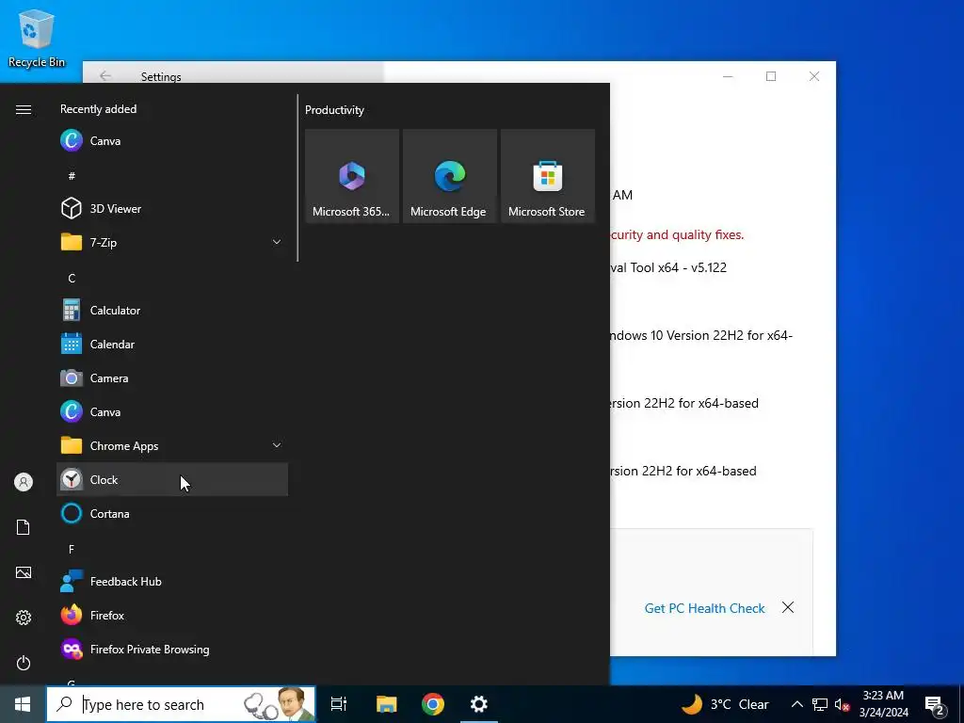Go back in the Settings window
Viewport: 964px width, 723px height.
pos(105,75)
